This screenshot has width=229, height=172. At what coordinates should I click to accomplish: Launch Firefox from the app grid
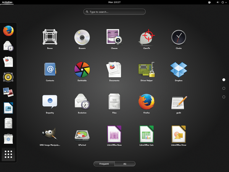point(147,102)
